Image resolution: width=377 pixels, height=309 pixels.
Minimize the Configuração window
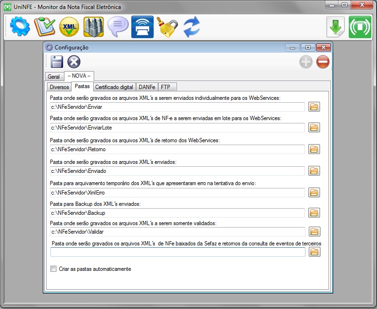click(x=293, y=48)
